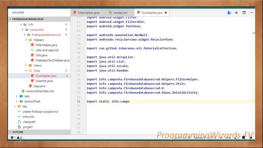Viewport: 263px width, 148px height.
Task: Click the Helpers.Utils import line
Action: pos(136,83)
